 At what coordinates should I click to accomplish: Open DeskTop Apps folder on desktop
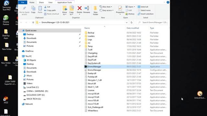tap(6, 34)
